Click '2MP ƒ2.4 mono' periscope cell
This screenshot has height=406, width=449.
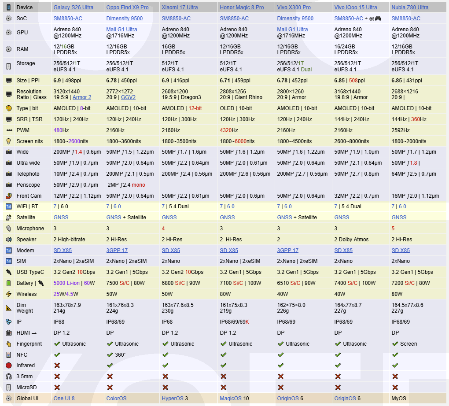coord(126,185)
